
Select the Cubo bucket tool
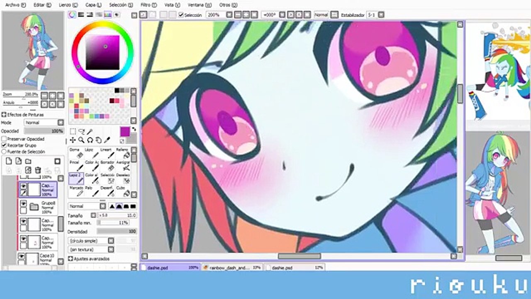tap(123, 191)
